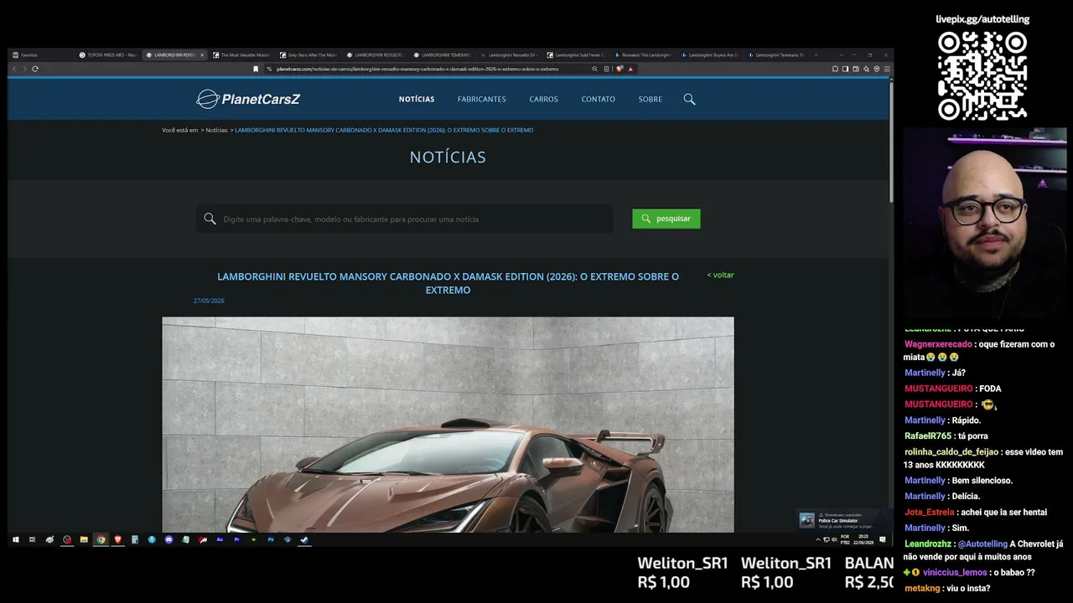Click the NOTÍCIAS page heading

click(448, 157)
